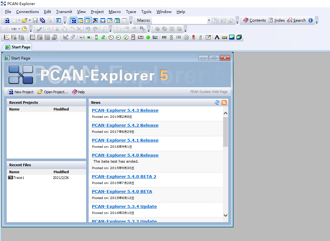Open the Transmit menu
330x241 pixels.
tap(64, 12)
